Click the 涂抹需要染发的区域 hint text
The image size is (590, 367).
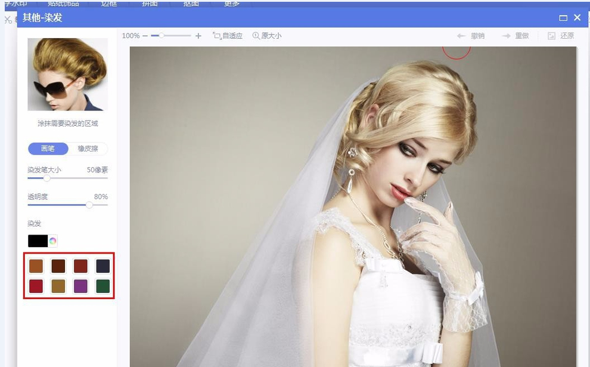click(68, 124)
